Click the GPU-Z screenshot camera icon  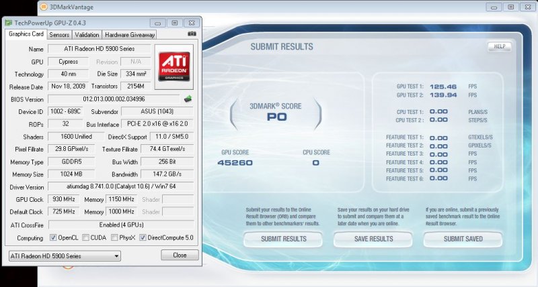[x=192, y=34]
